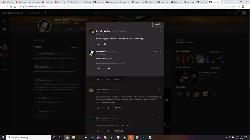The image size is (250, 140).
Task: Like martinni99's reply 'thank you my twin'
Action: pyautogui.click(x=99, y=69)
